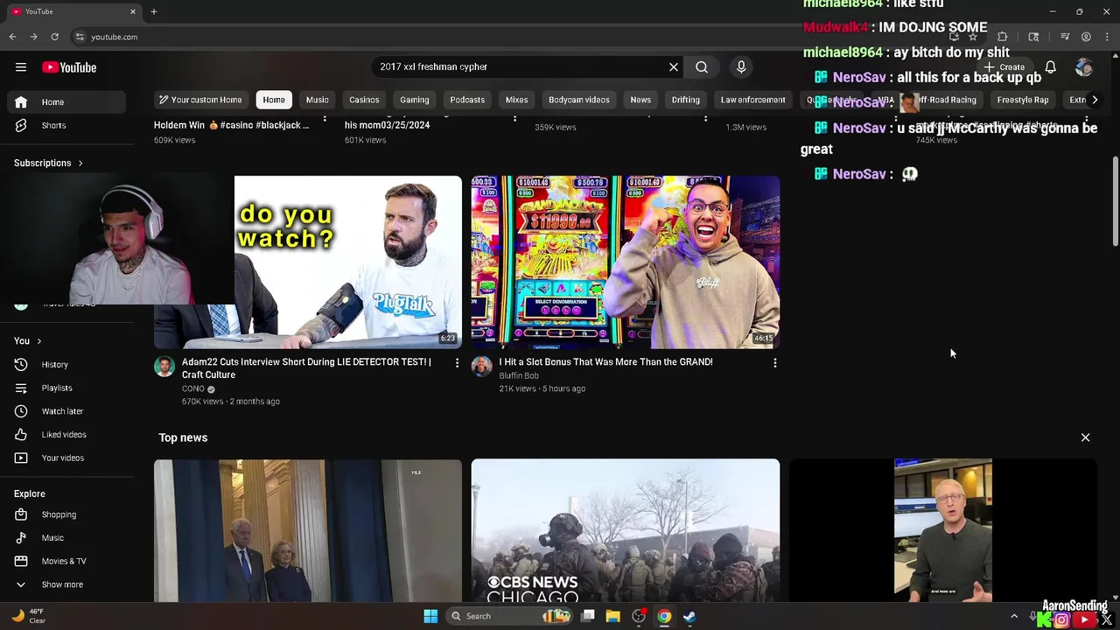Expand the Subscriptions section

tap(49, 163)
